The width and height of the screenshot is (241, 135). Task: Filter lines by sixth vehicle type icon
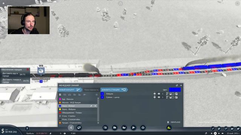pos(84,95)
